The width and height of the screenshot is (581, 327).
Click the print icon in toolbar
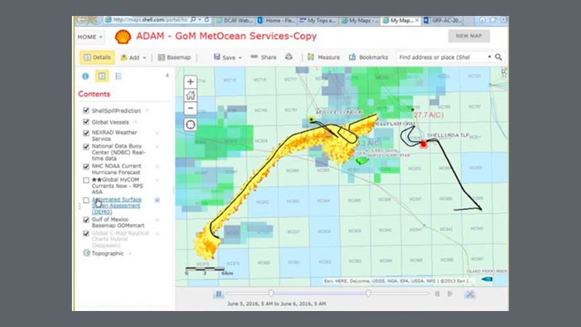click(x=288, y=57)
